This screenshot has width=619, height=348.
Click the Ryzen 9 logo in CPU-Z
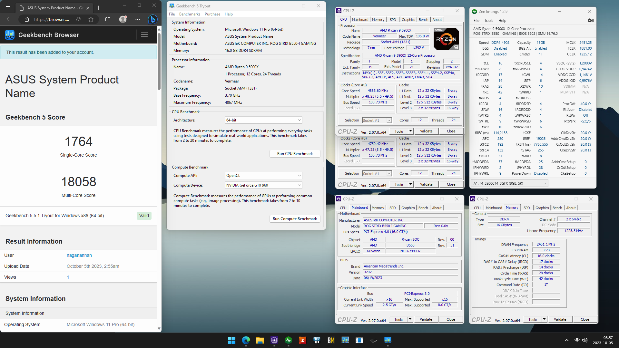[446, 39]
